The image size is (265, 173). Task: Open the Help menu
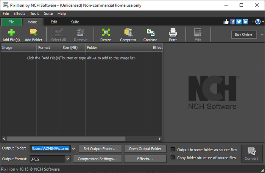tap(61, 14)
